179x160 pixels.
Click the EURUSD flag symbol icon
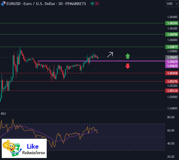pyautogui.click(x=3, y=4)
